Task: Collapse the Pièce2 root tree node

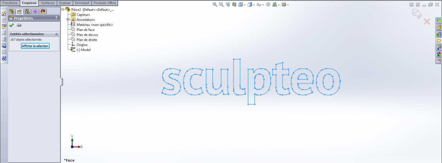Action: tap(63, 9)
